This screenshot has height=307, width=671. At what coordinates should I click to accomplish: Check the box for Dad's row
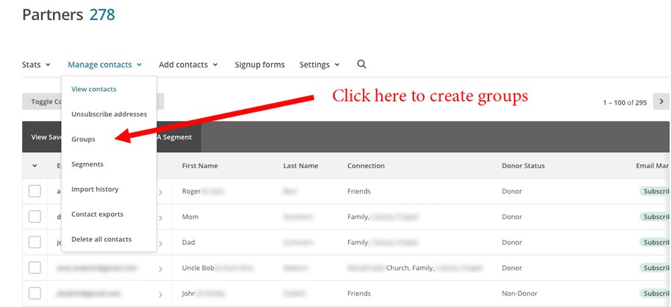(x=34, y=243)
